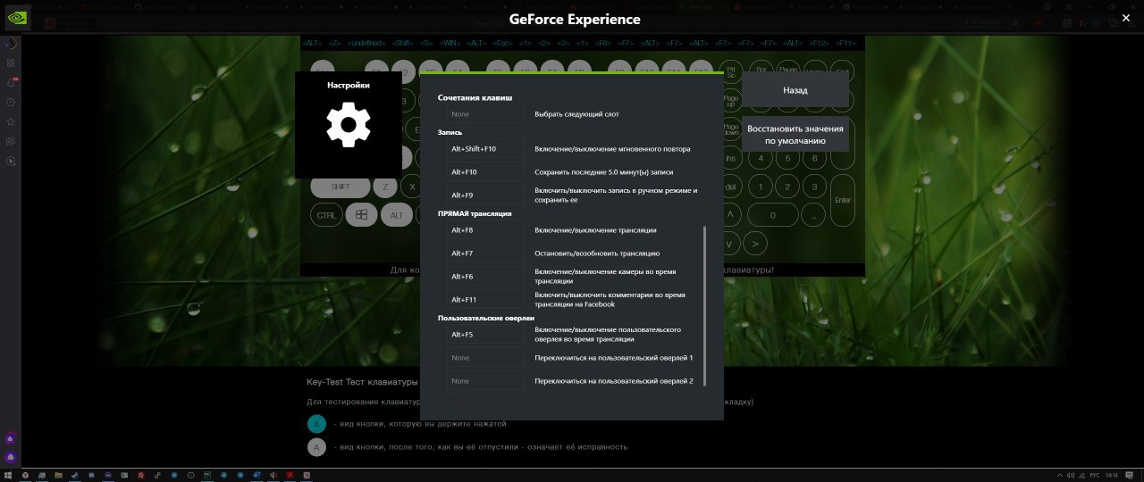Select None field for пользовательский оверлей 1
The image size is (1144, 482).
coord(486,358)
